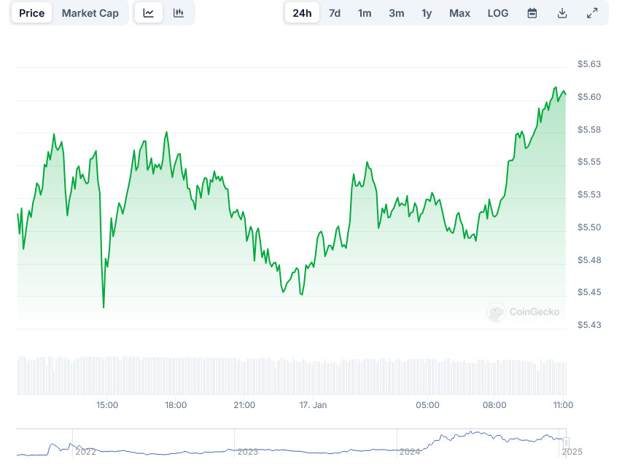
Task: Switch to candlestick chart icon
Action: [x=179, y=13]
